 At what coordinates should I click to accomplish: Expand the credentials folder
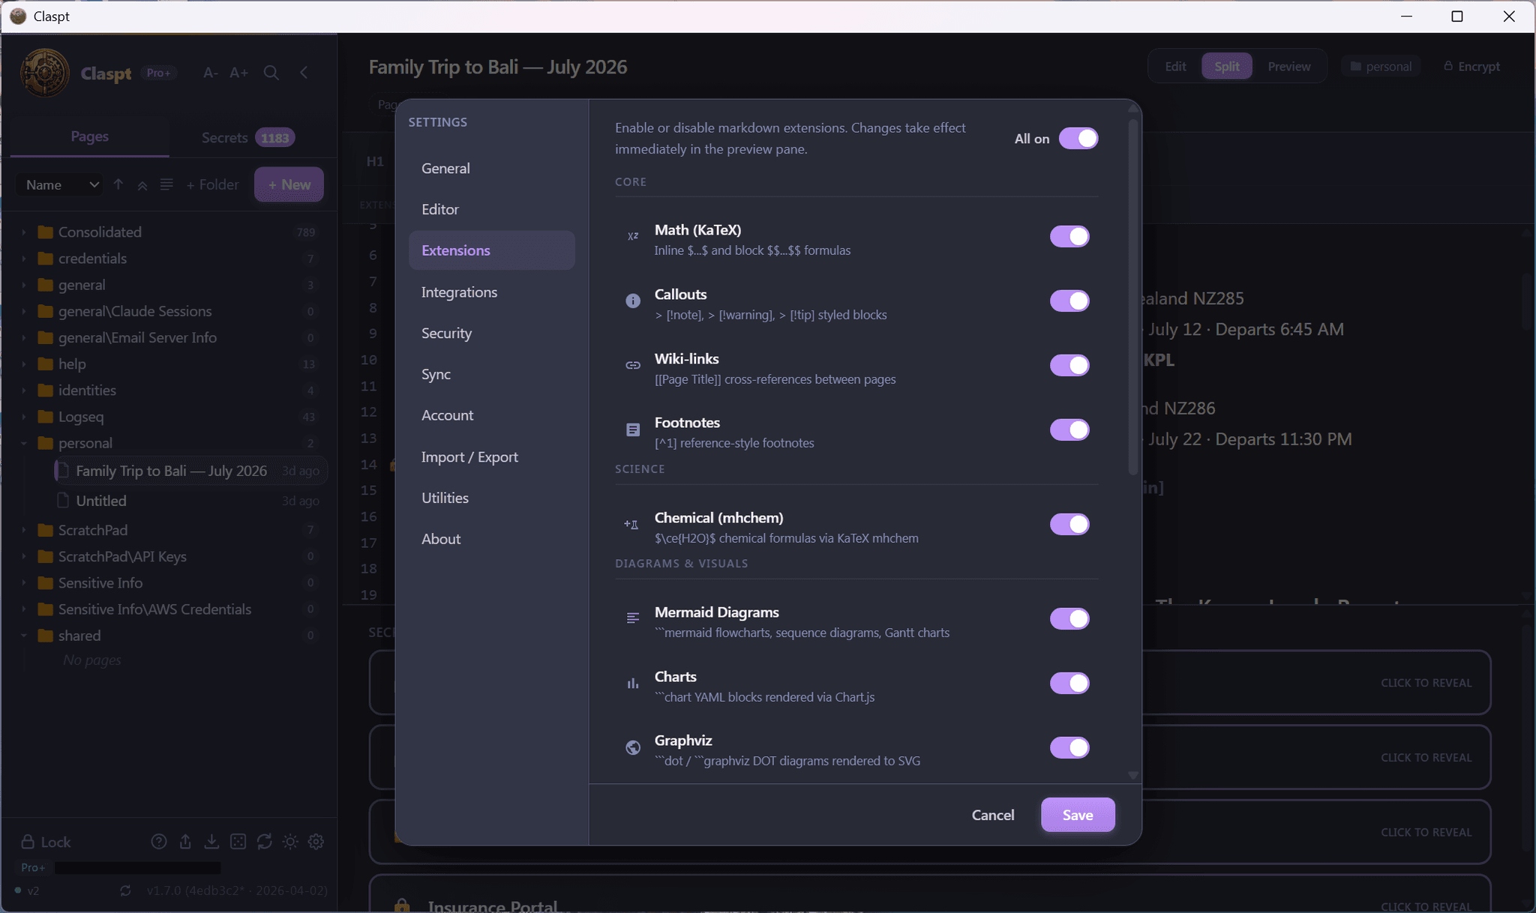coord(23,259)
